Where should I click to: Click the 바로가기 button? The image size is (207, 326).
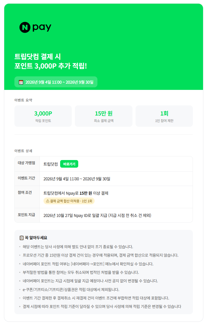point(69,164)
